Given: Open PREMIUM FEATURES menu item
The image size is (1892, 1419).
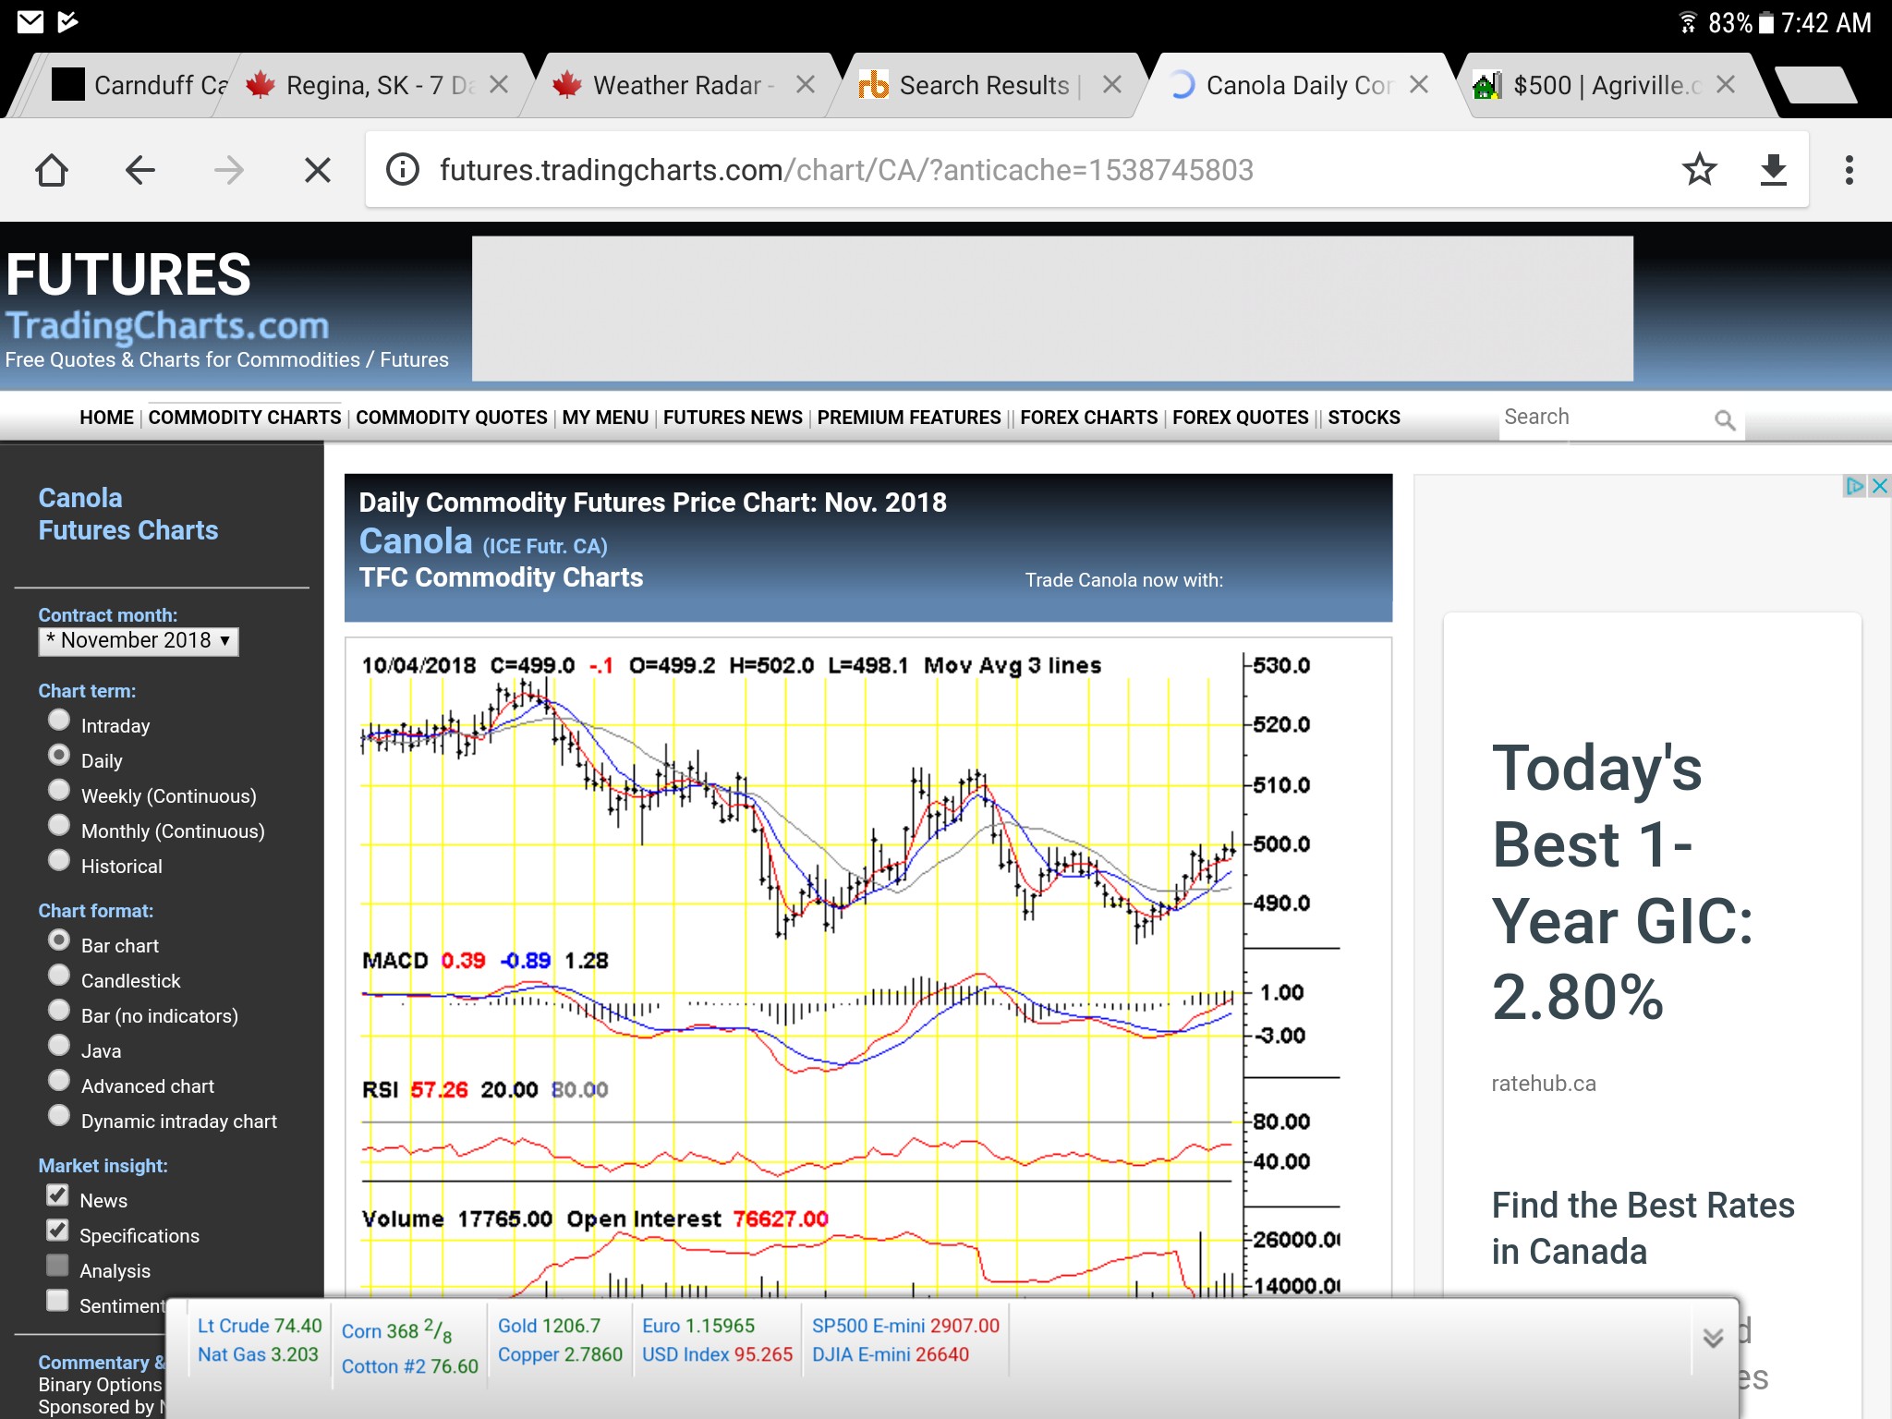Looking at the screenshot, I should (x=909, y=418).
